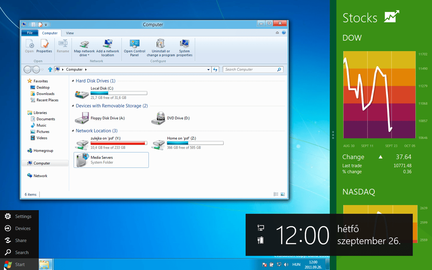Click the volume speaker tray icon
Image resolution: width=432 pixels, height=270 pixels.
(286, 264)
